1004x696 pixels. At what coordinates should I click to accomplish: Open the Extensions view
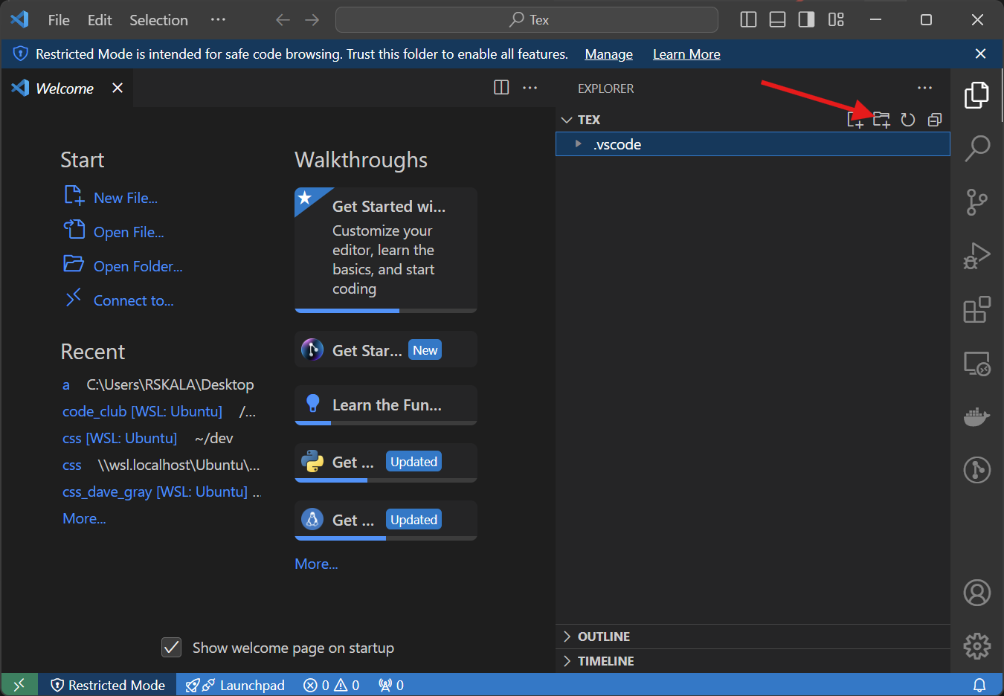pos(976,309)
